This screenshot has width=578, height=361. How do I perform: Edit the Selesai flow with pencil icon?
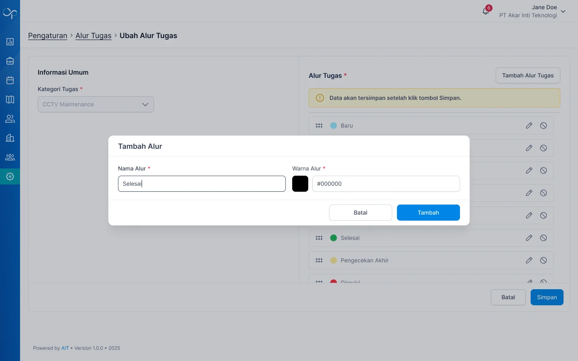point(529,238)
